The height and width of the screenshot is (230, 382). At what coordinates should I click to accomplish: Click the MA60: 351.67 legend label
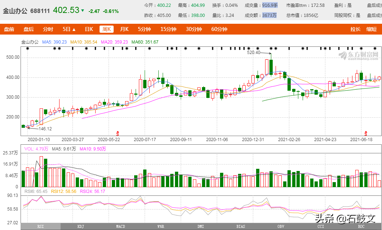click(145, 42)
